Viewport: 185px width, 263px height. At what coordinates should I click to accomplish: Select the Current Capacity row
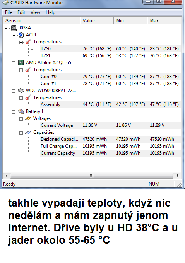pos(110,153)
